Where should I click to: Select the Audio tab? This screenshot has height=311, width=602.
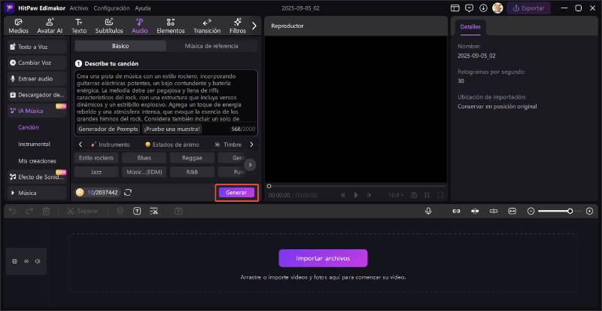pyautogui.click(x=140, y=26)
